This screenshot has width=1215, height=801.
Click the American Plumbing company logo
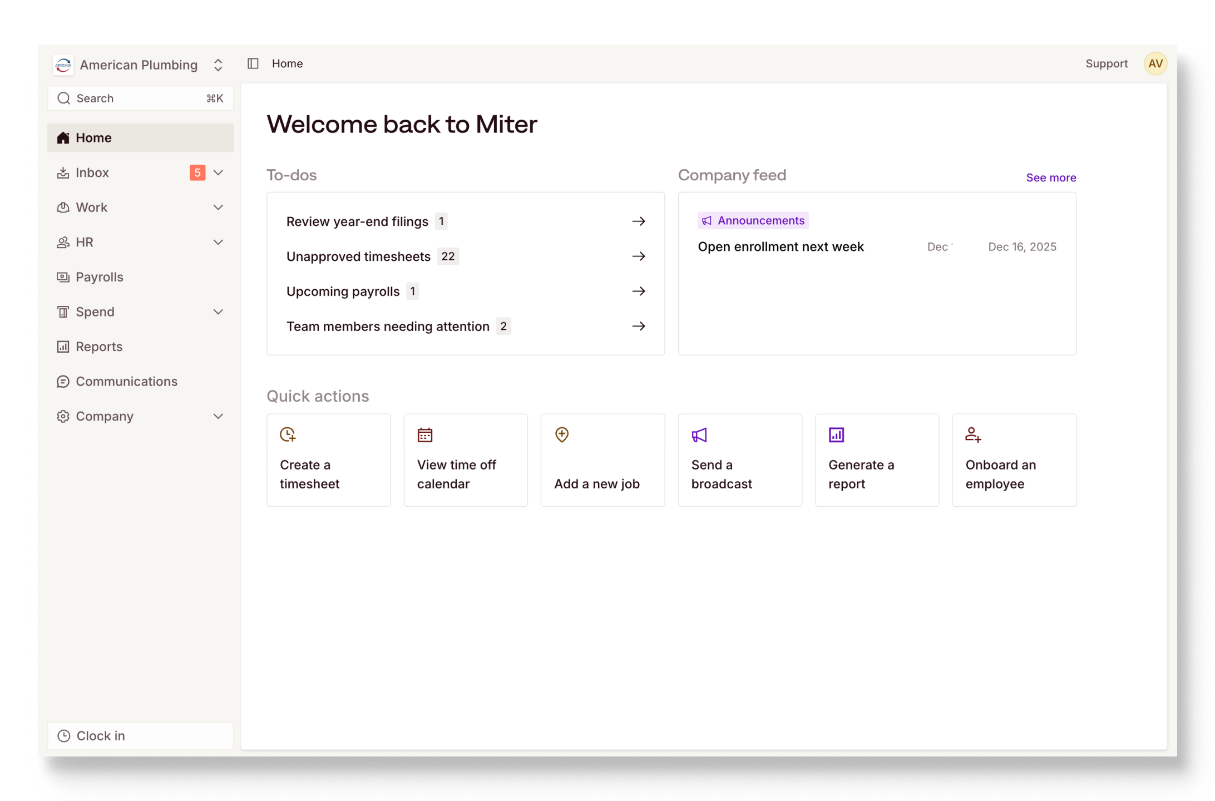point(63,65)
